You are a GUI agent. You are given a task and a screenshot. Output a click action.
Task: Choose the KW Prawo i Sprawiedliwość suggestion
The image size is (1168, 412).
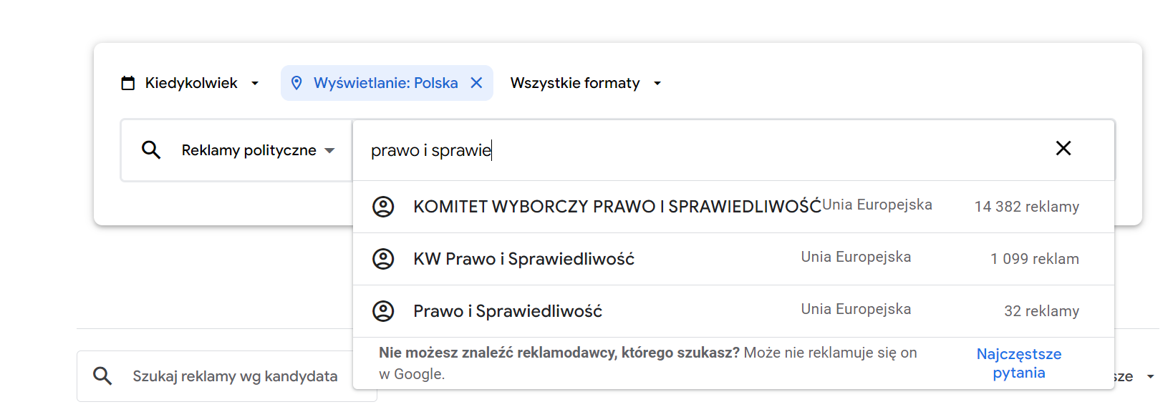click(523, 259)
